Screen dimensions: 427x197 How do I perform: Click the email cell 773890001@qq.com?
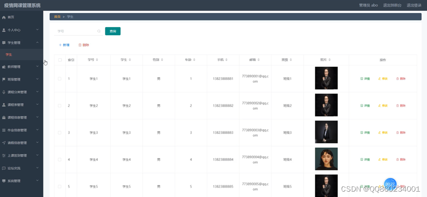(x=255, y=79)
